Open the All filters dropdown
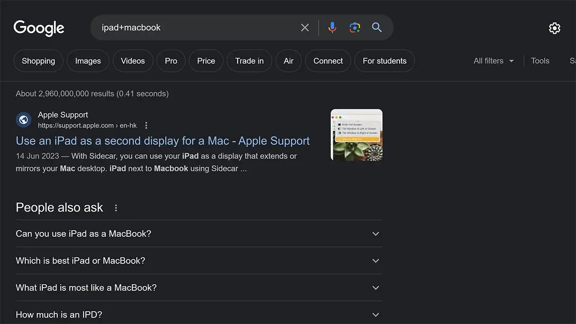This screenshot has height=324, width=576. click(x=493, y=61)
